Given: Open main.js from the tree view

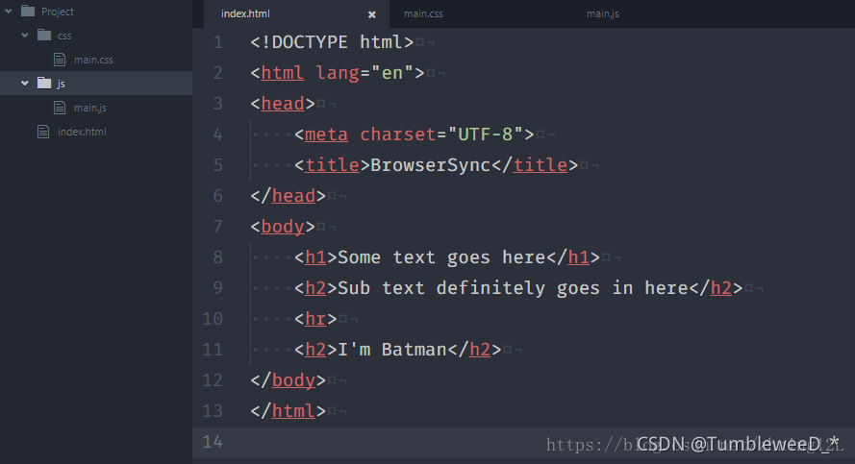Looking at the screenshot, I should point(90,108).
